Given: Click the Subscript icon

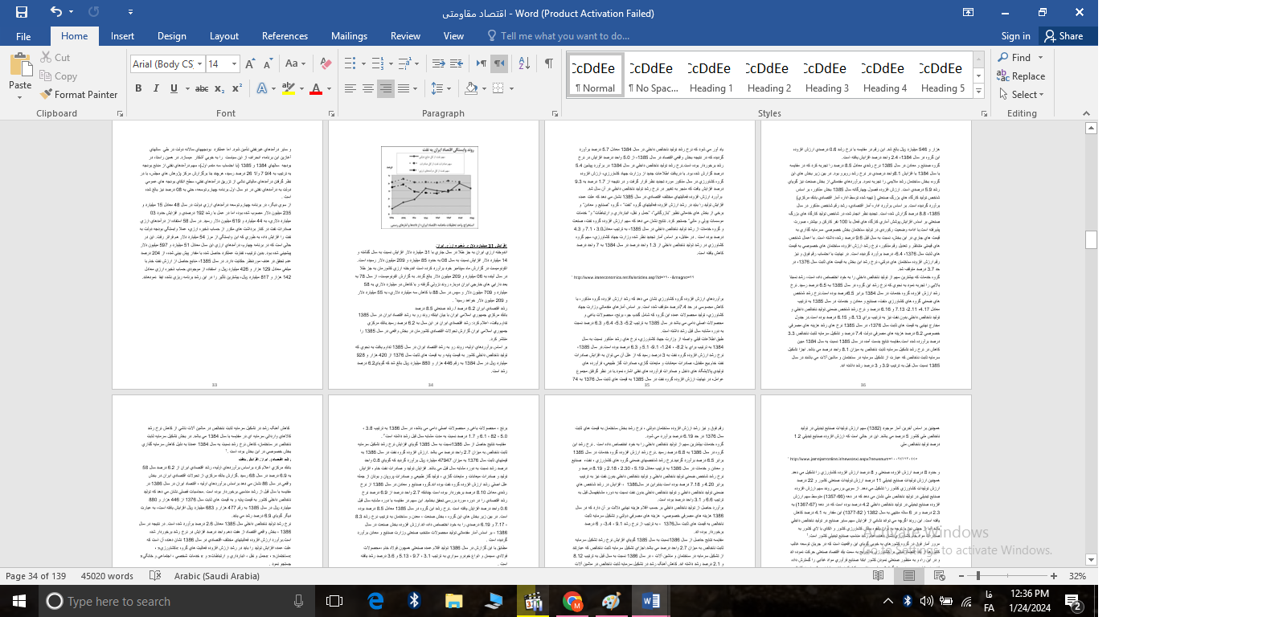Looking at the screenshot, I should [x=219, y=88].
